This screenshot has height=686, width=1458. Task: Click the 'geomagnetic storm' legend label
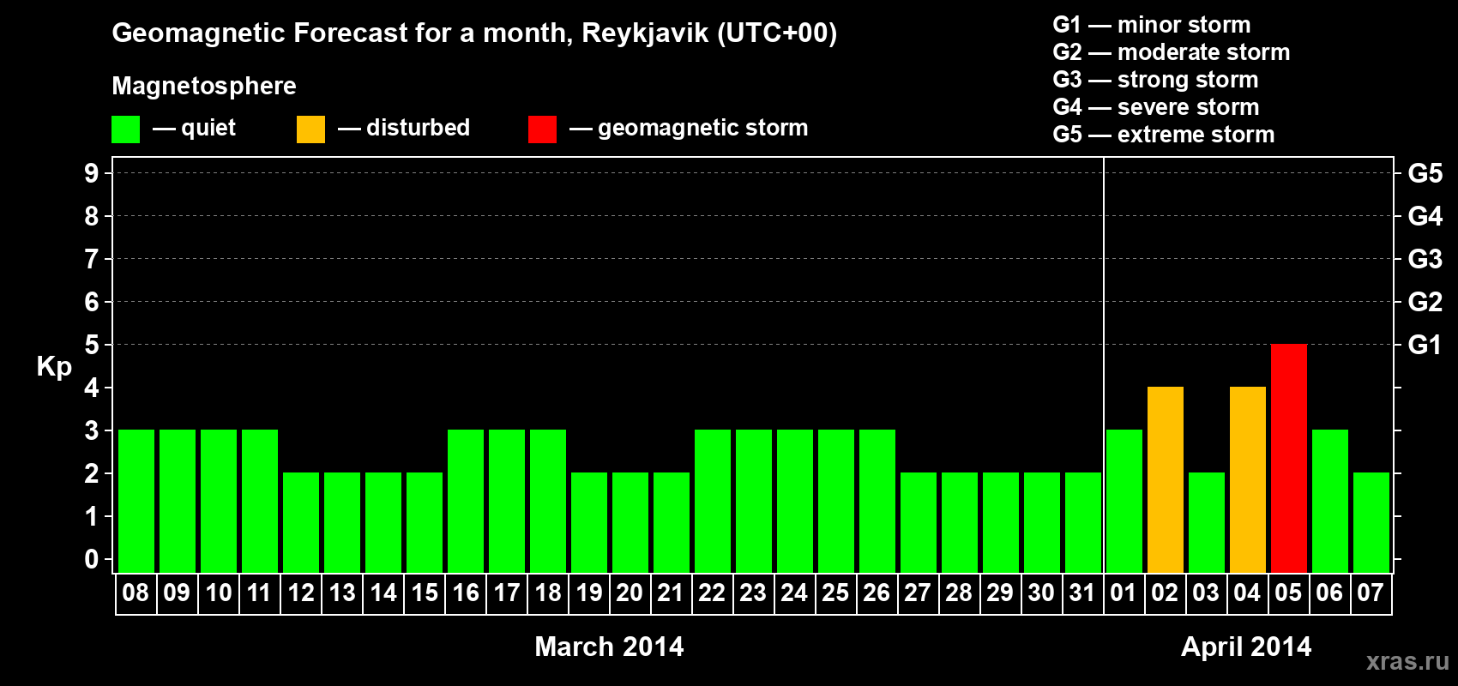[x=703, y=128]
